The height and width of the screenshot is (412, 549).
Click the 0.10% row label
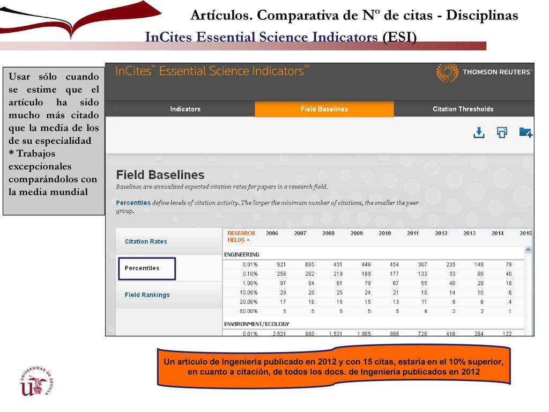[x=250, y=274]
